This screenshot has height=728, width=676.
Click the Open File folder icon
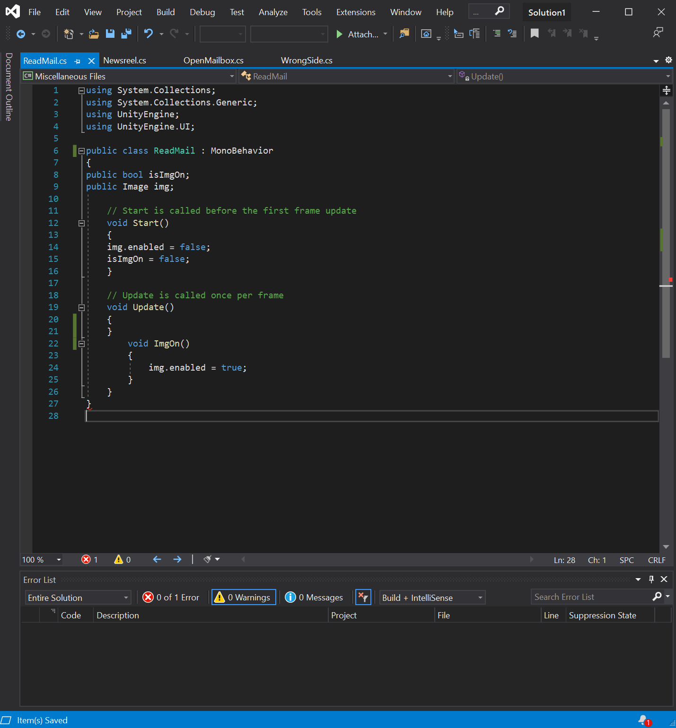[94, 34]
